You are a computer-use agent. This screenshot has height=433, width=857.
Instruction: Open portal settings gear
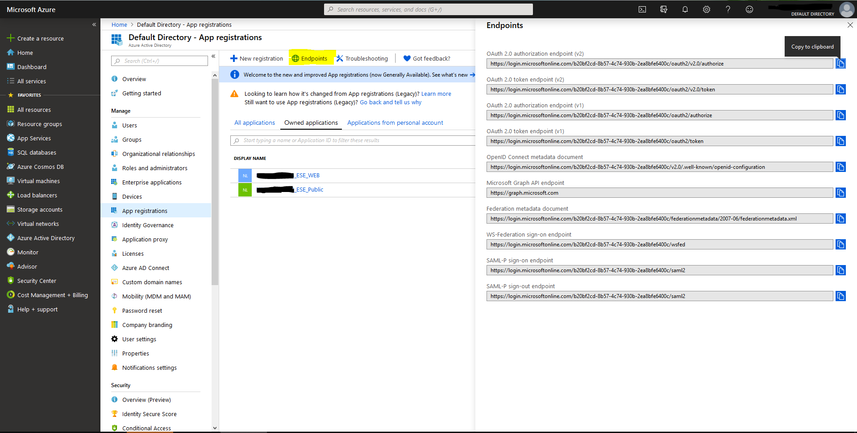tap(707, 9)
